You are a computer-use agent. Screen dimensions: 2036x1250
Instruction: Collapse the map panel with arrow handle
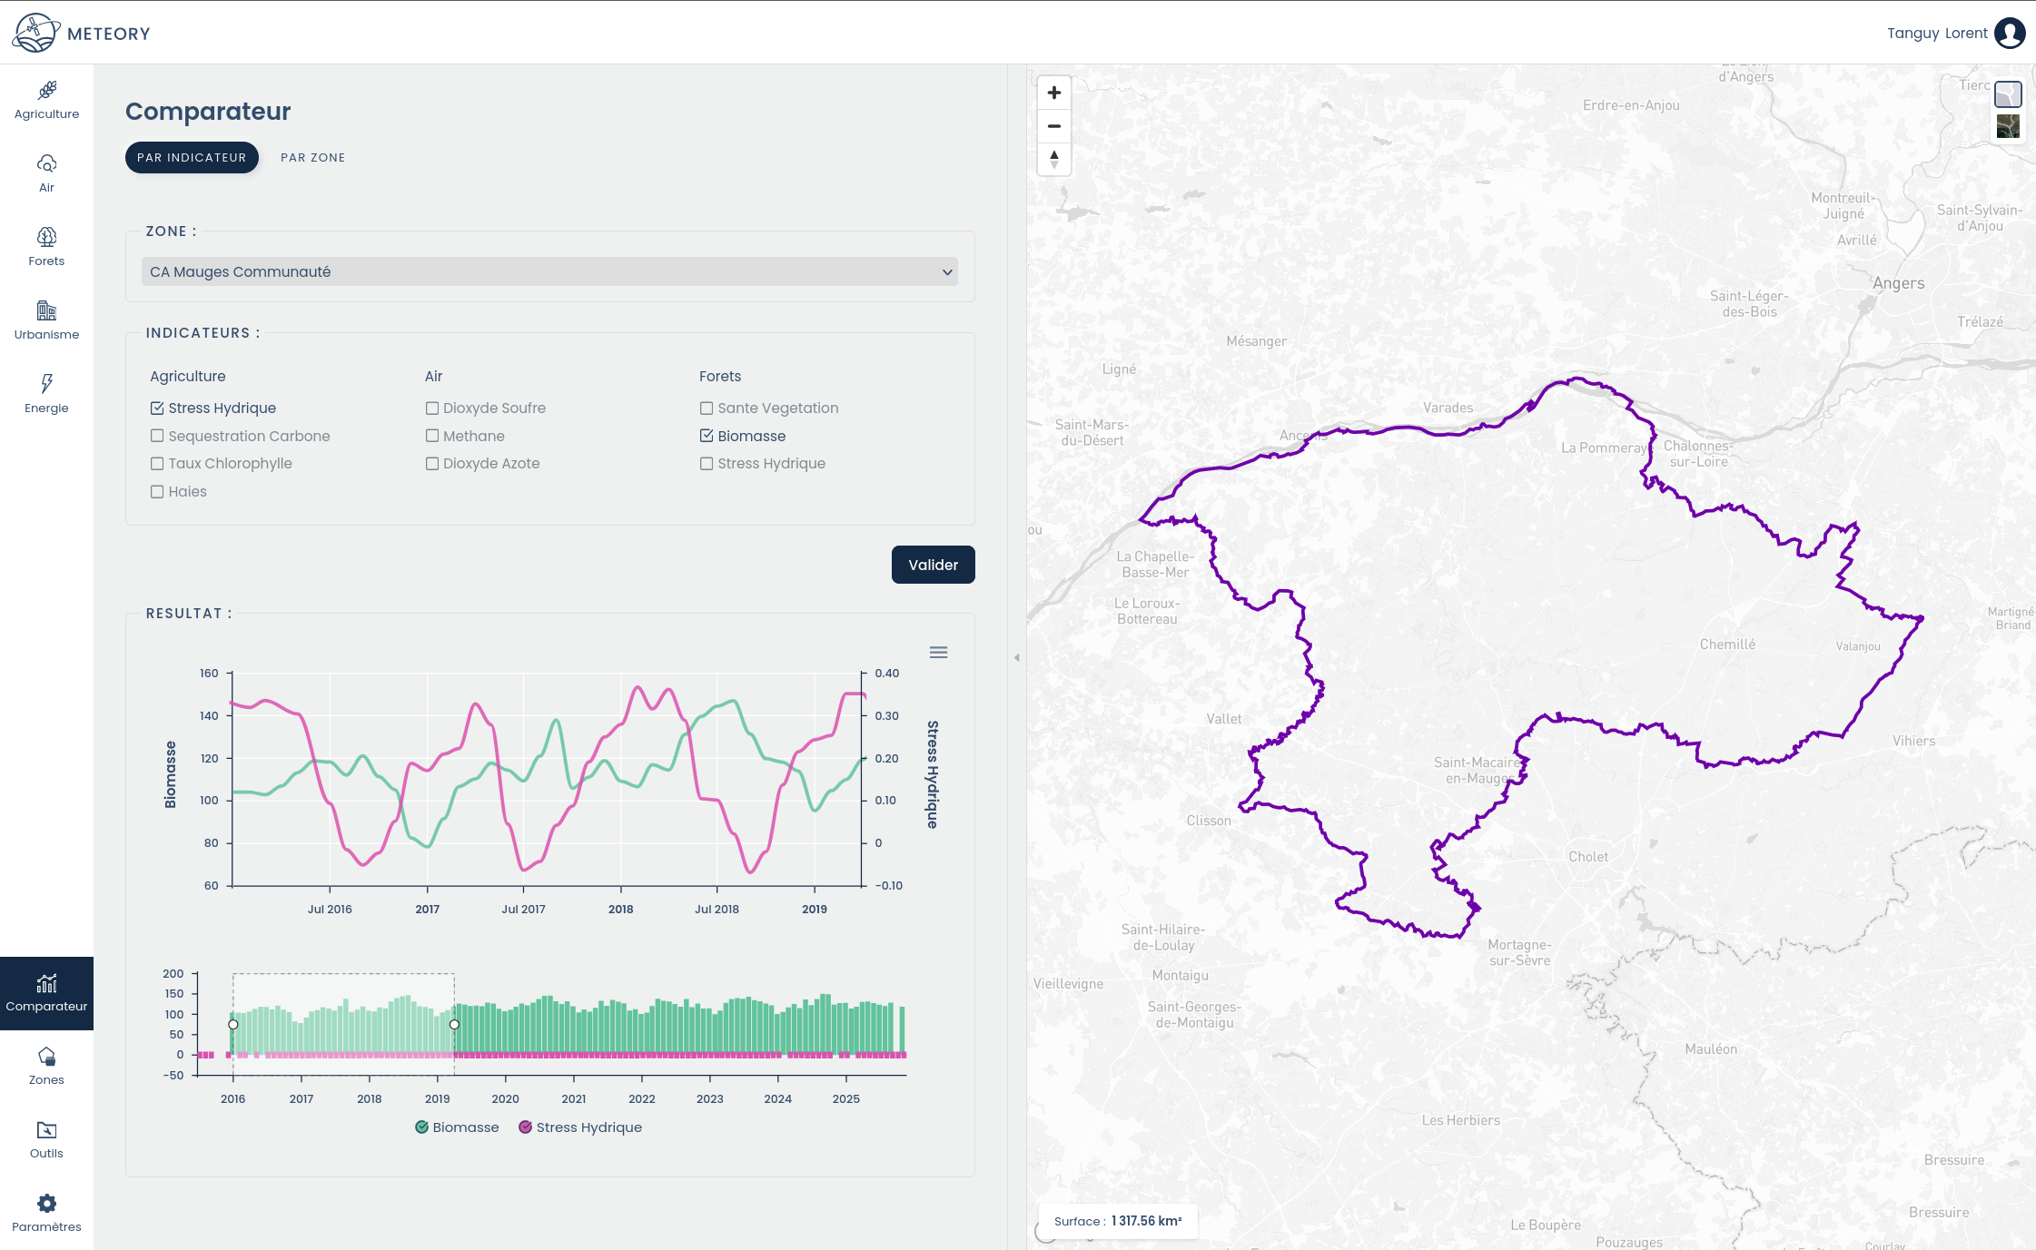click(x=1016, y=657)
